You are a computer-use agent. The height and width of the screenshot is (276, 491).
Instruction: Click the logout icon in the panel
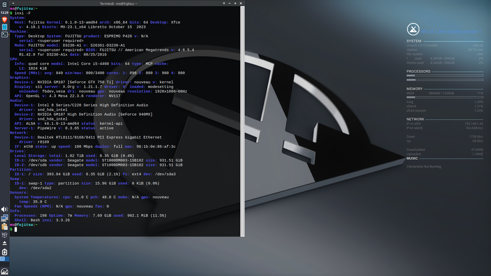tap(5, 5)
